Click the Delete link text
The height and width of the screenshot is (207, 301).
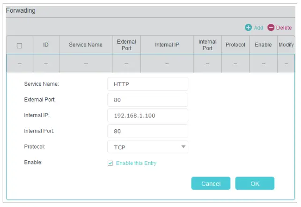(x=284, y=28)
